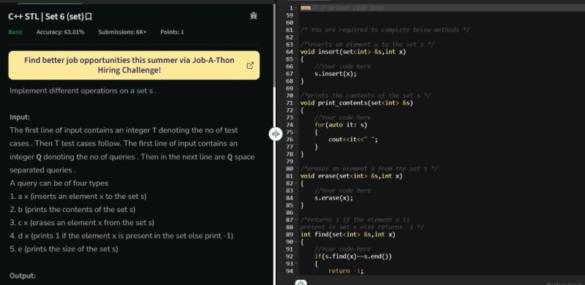Click the Submissions 6K+ stat

tap(122, 32)
